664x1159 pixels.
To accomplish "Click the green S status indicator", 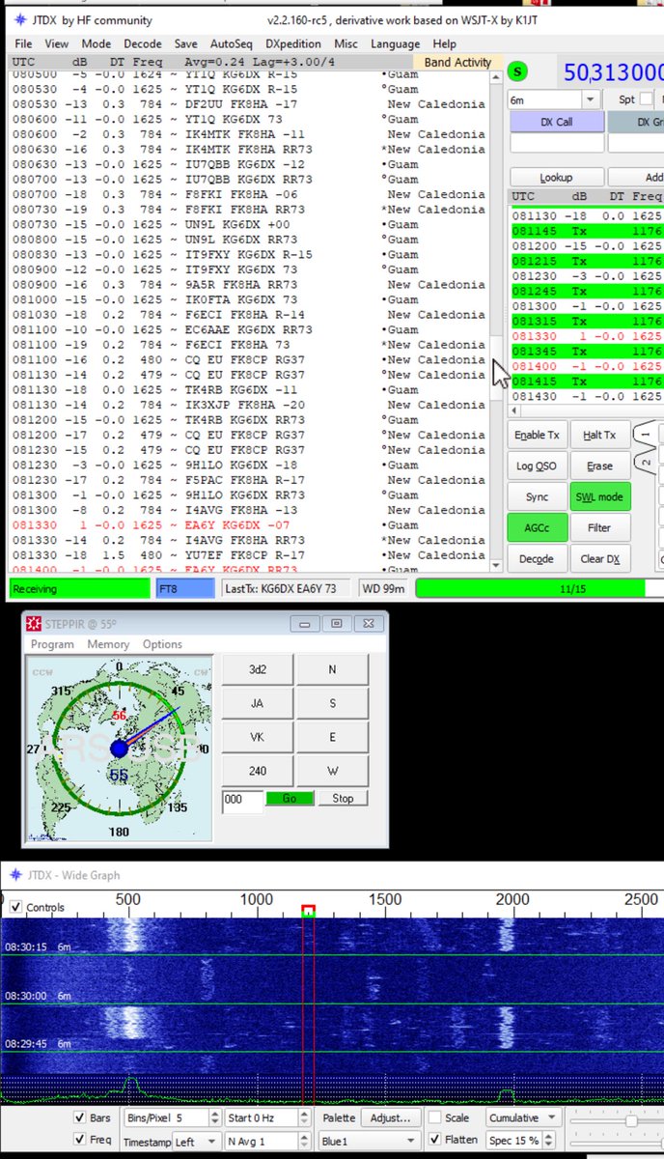I will (519, 71).
